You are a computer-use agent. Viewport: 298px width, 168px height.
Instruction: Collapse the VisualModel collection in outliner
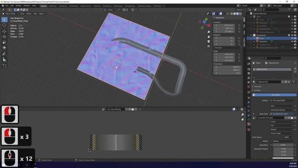pos(251,35)
